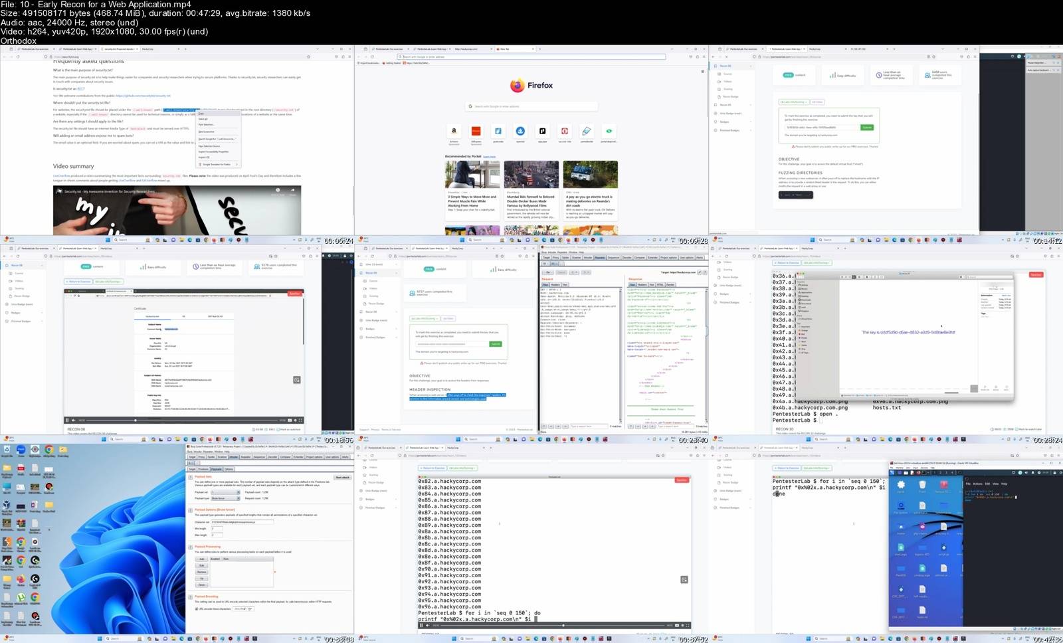Click Remove button in Payload Processing
The image size is (1063, 643).
pyautogui.click(x=202, y=572)
